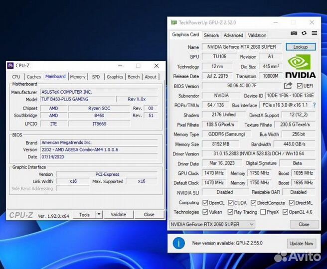Viewport: 327px width, 269px height.
Task: Click the GPU-Z screenshot camera icon
Action: tap(294, 33)
